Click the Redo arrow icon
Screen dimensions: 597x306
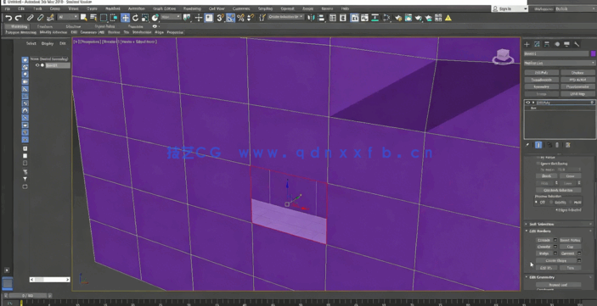(18, 18)
